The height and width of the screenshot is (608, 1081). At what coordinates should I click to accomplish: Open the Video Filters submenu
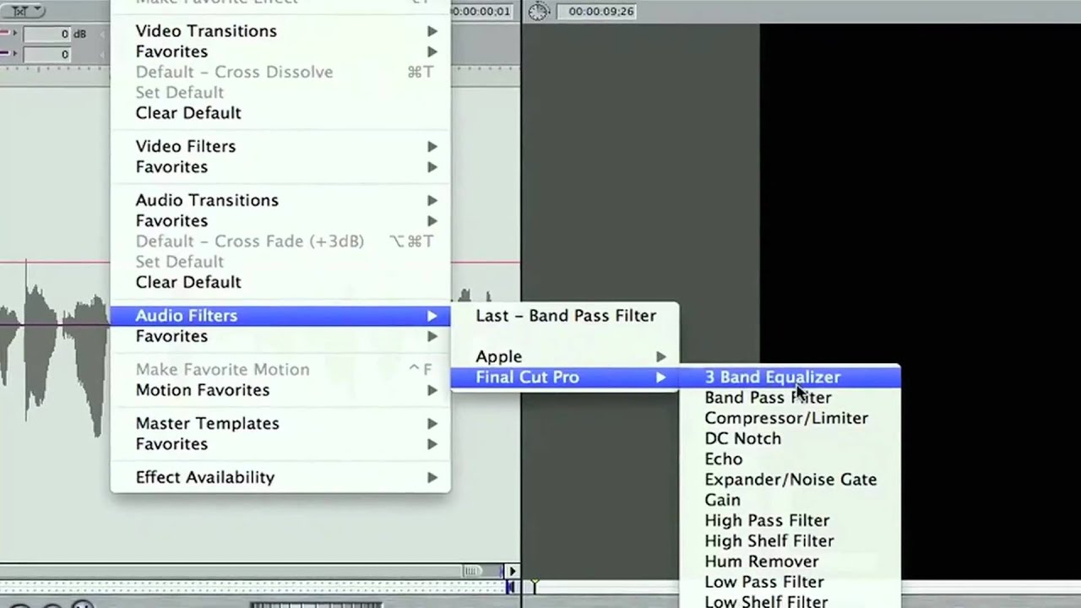280,147
